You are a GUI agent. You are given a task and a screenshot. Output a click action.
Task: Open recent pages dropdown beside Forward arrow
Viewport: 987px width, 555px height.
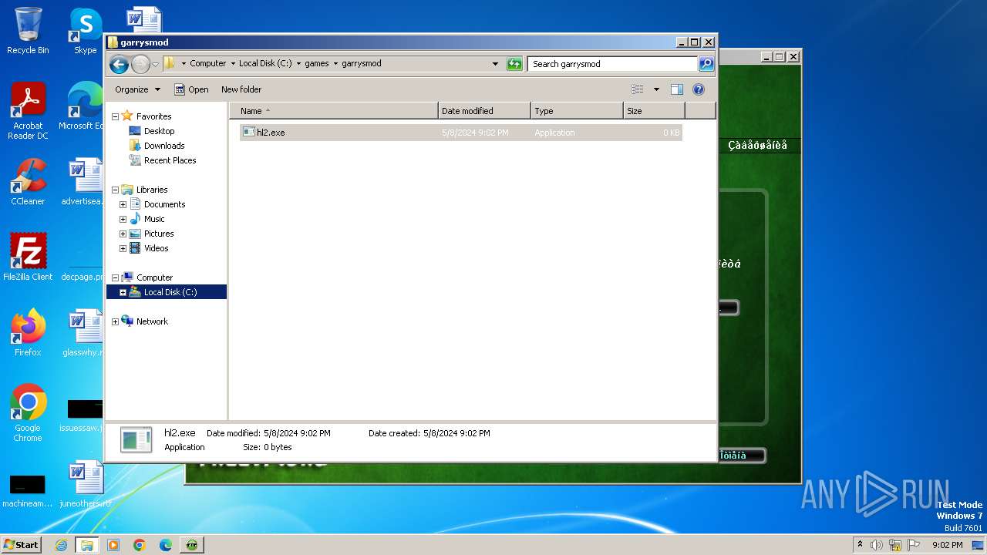155,64
